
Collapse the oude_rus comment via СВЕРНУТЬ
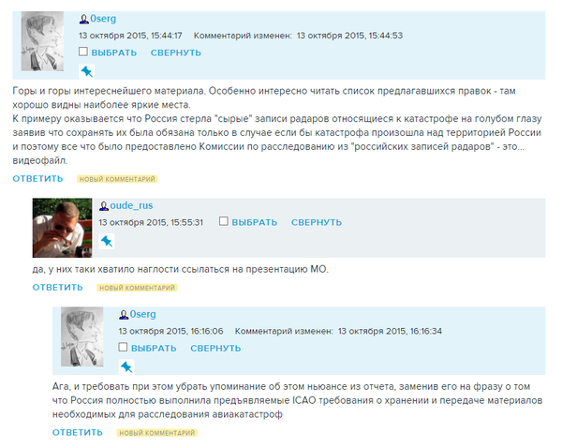[317, 222]
